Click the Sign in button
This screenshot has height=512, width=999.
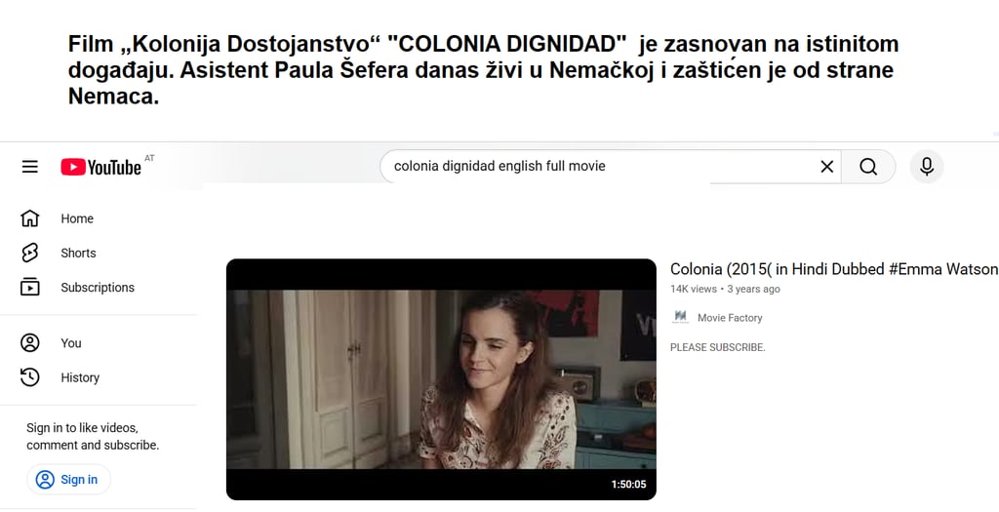[69, 480]
